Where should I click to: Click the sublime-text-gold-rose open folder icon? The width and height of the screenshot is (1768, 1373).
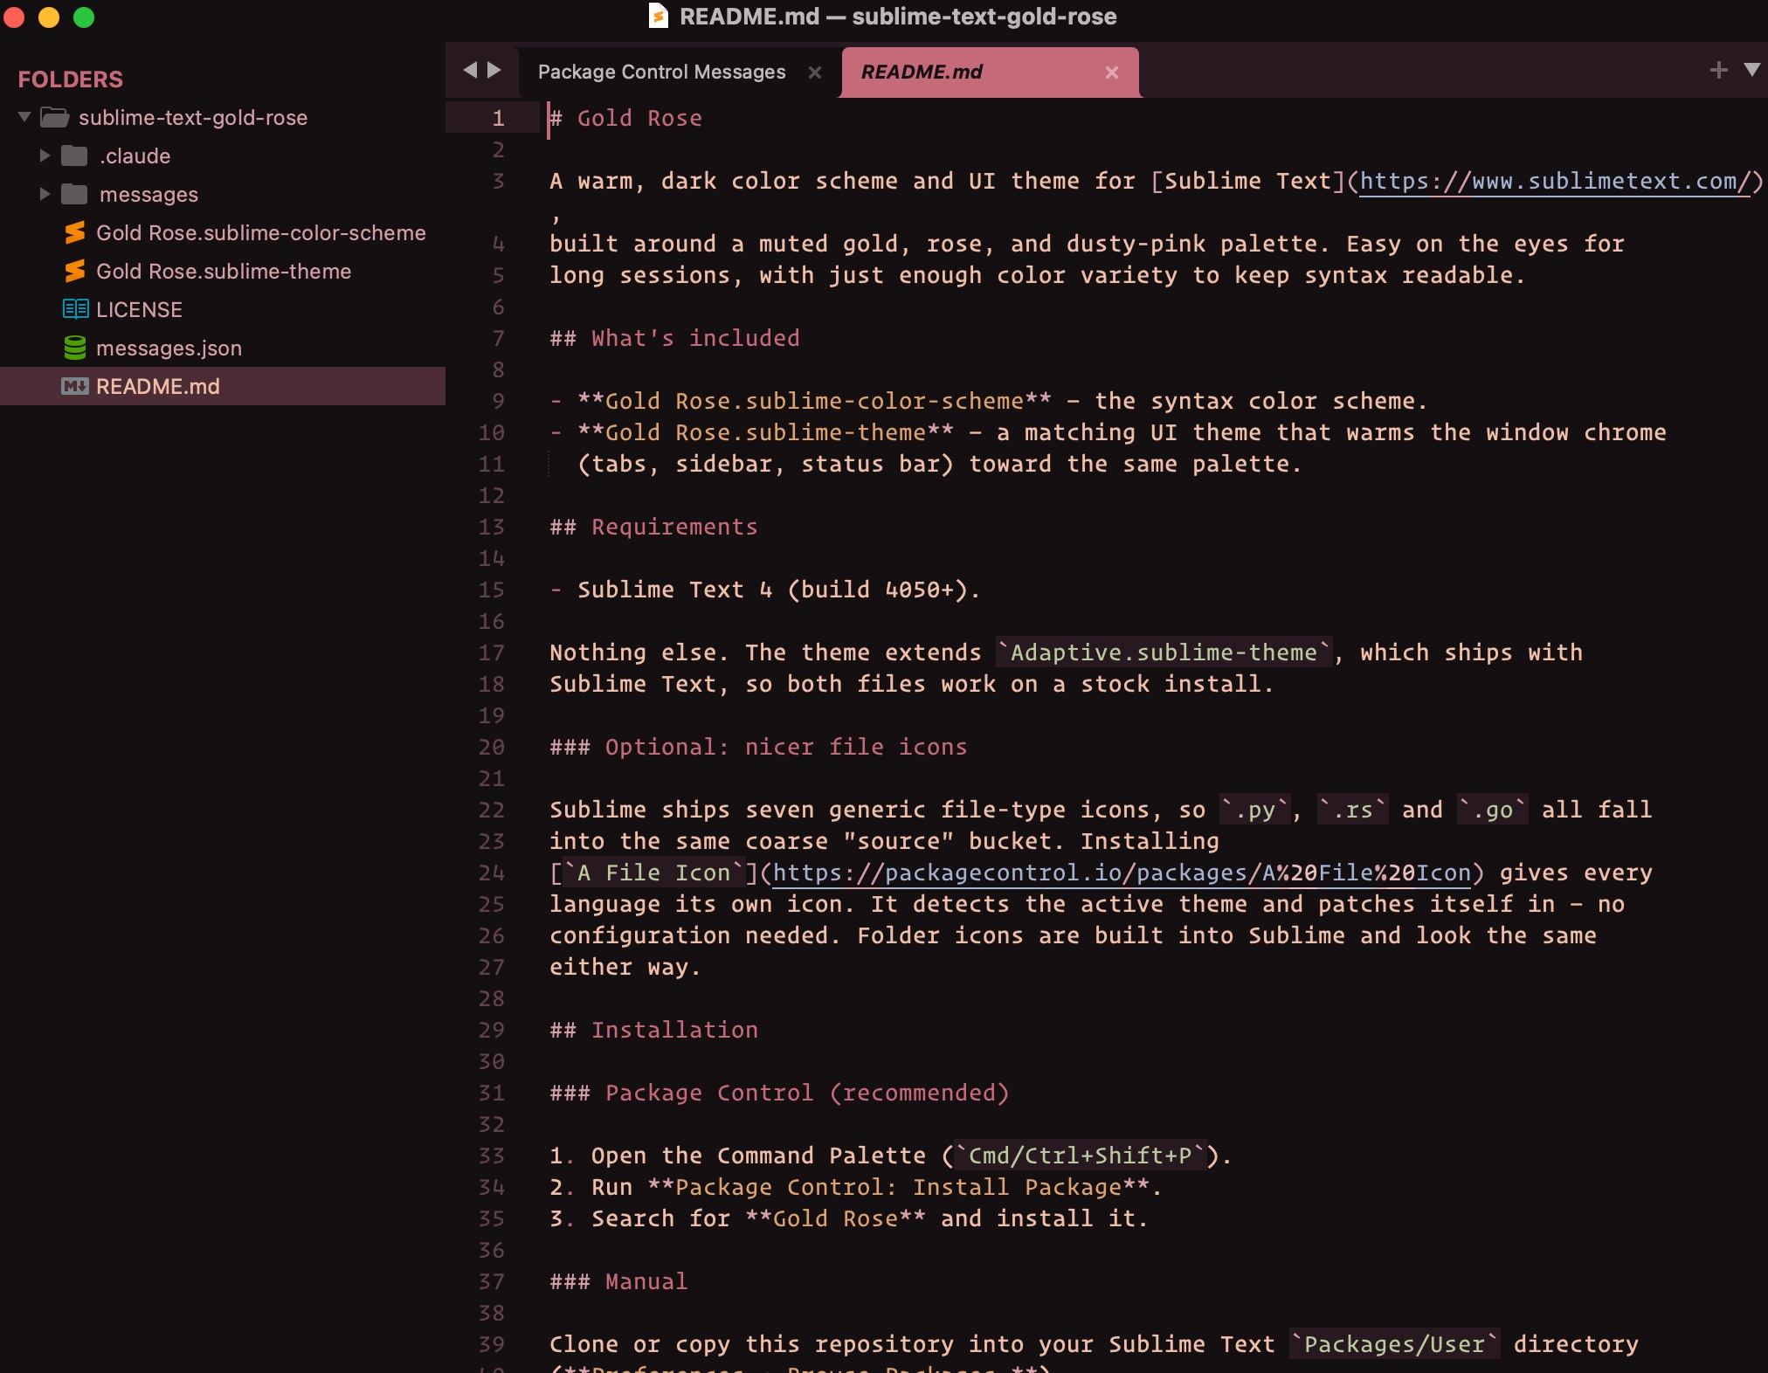pos(55,117)
